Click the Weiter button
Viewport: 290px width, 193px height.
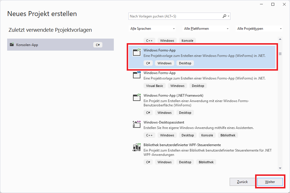270,182
